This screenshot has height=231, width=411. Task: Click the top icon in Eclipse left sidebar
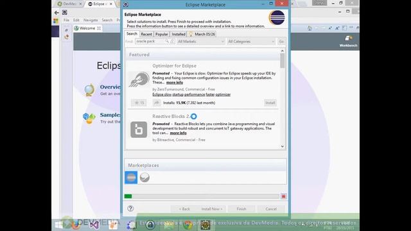point(66,30)
